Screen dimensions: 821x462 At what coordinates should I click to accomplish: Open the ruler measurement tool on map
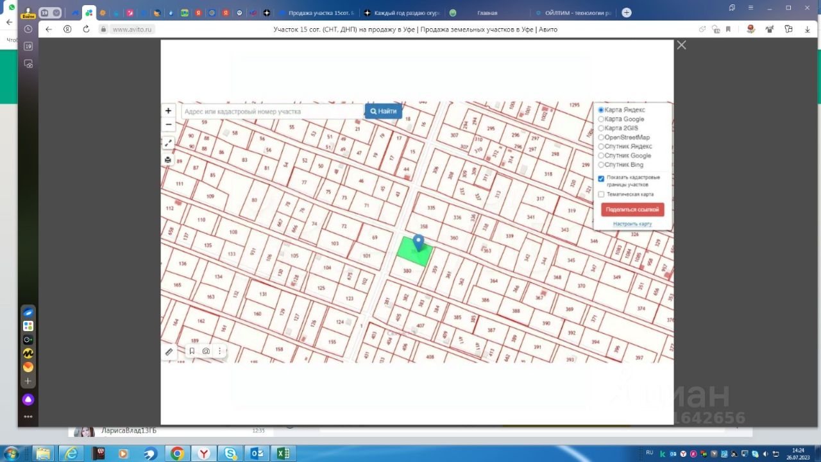[x=169, y=352]
